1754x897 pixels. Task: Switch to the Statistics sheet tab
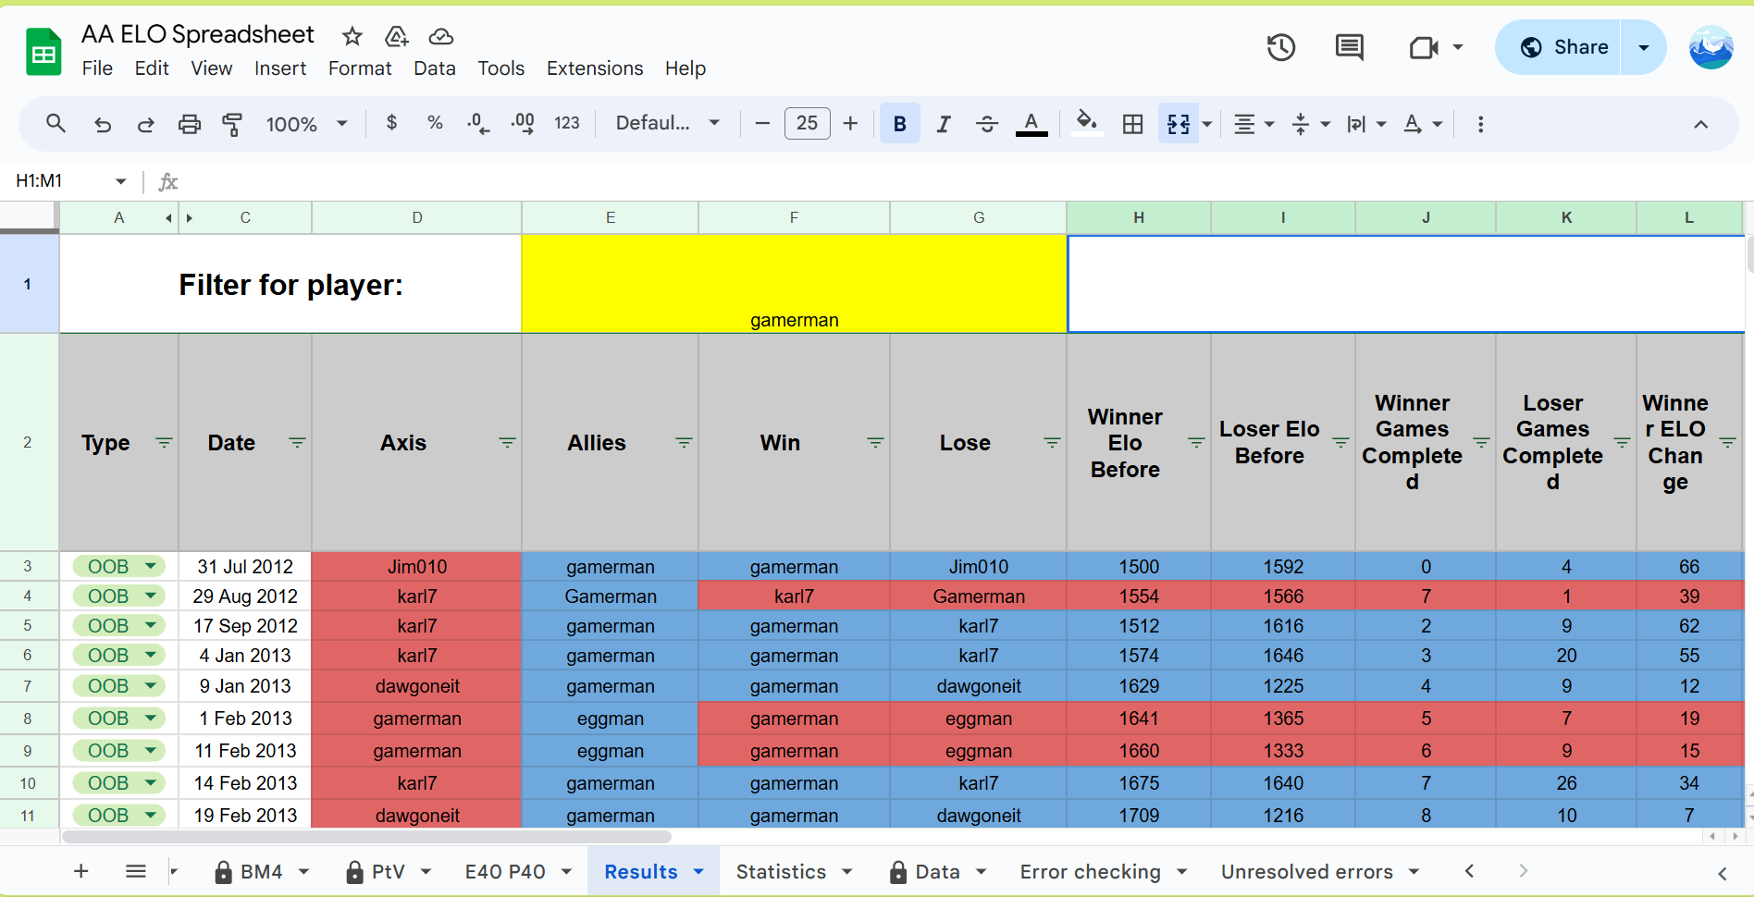(x=781, y=872)
